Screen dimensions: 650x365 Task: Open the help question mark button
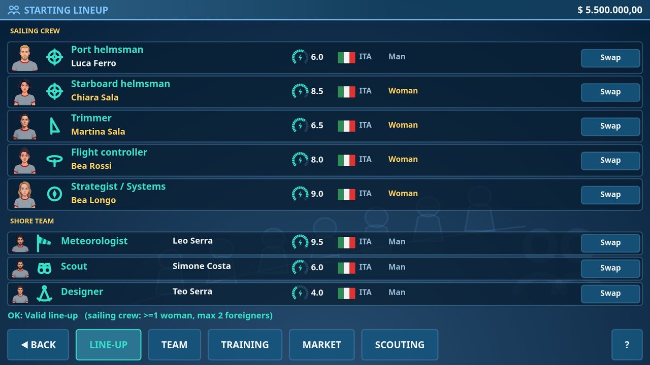coord(627,345)
